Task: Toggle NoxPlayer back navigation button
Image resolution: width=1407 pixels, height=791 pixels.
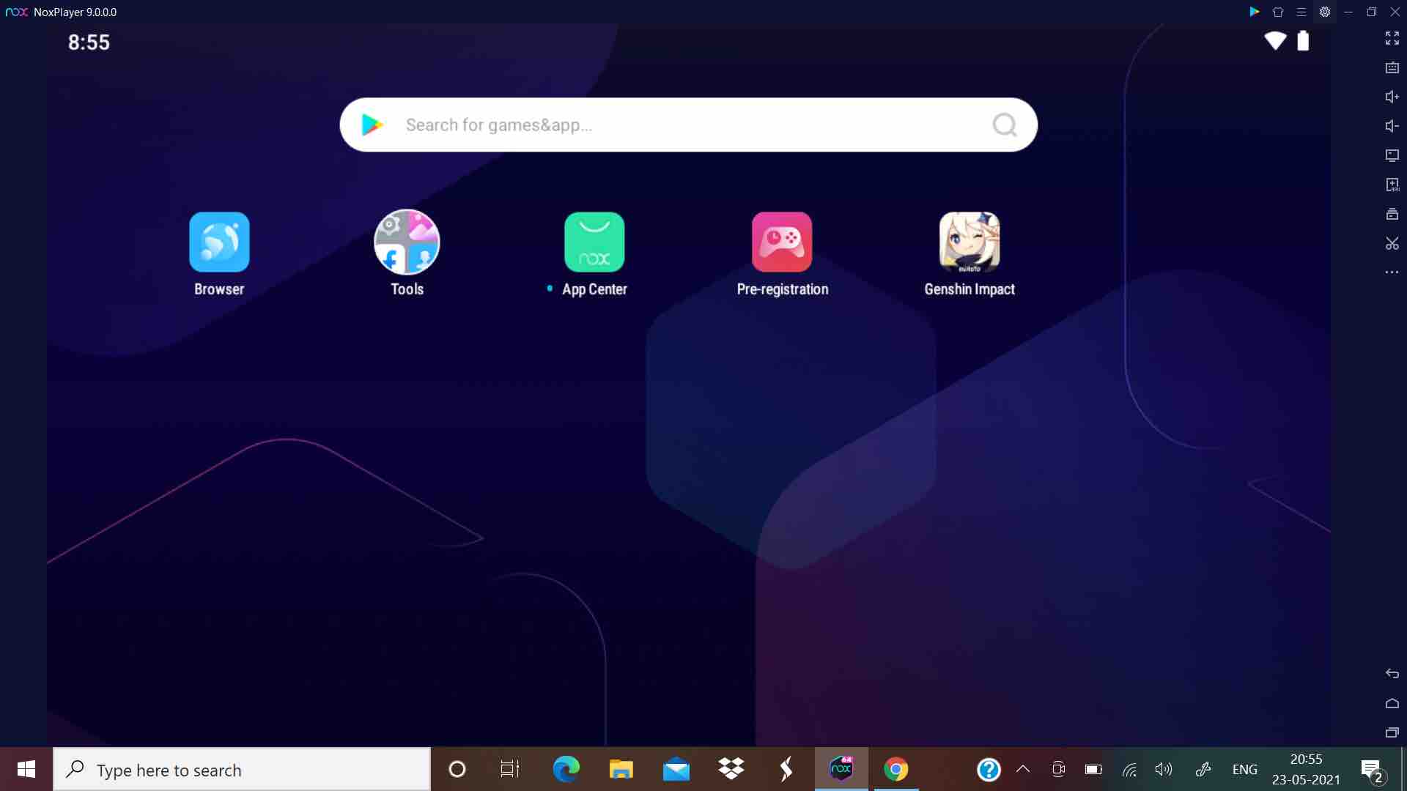Action: point(1391,673)
